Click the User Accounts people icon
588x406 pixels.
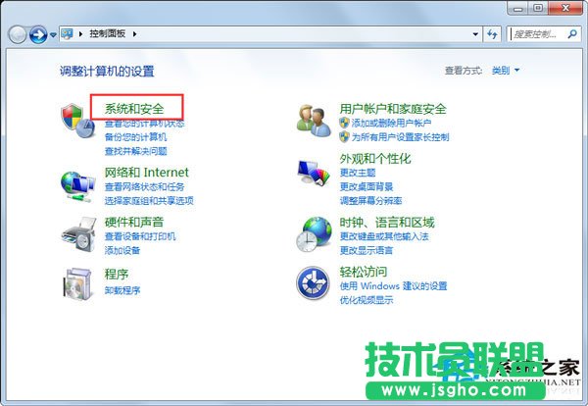coord(314,120)
